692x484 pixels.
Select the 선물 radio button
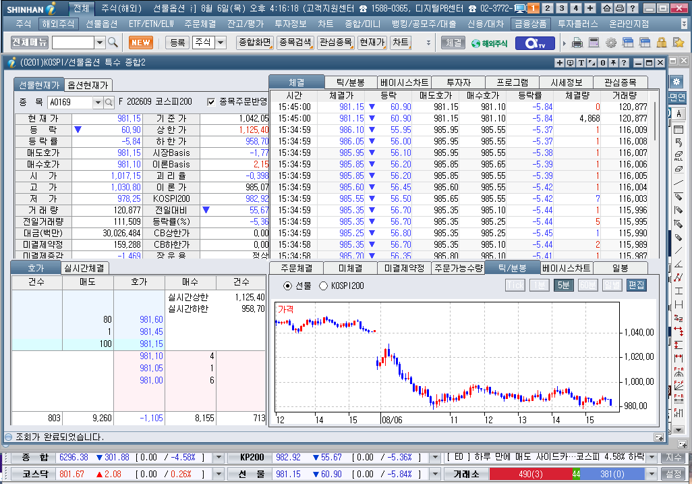[x=287, y=286]
